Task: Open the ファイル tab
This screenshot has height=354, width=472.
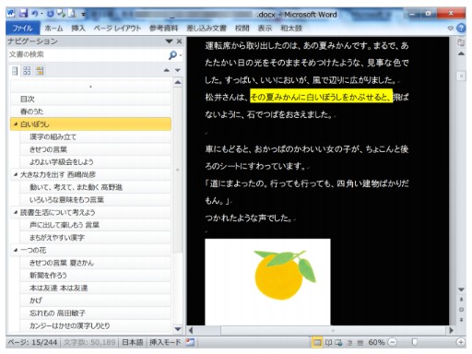Action: pyautogui.click(x=22, y=29)
